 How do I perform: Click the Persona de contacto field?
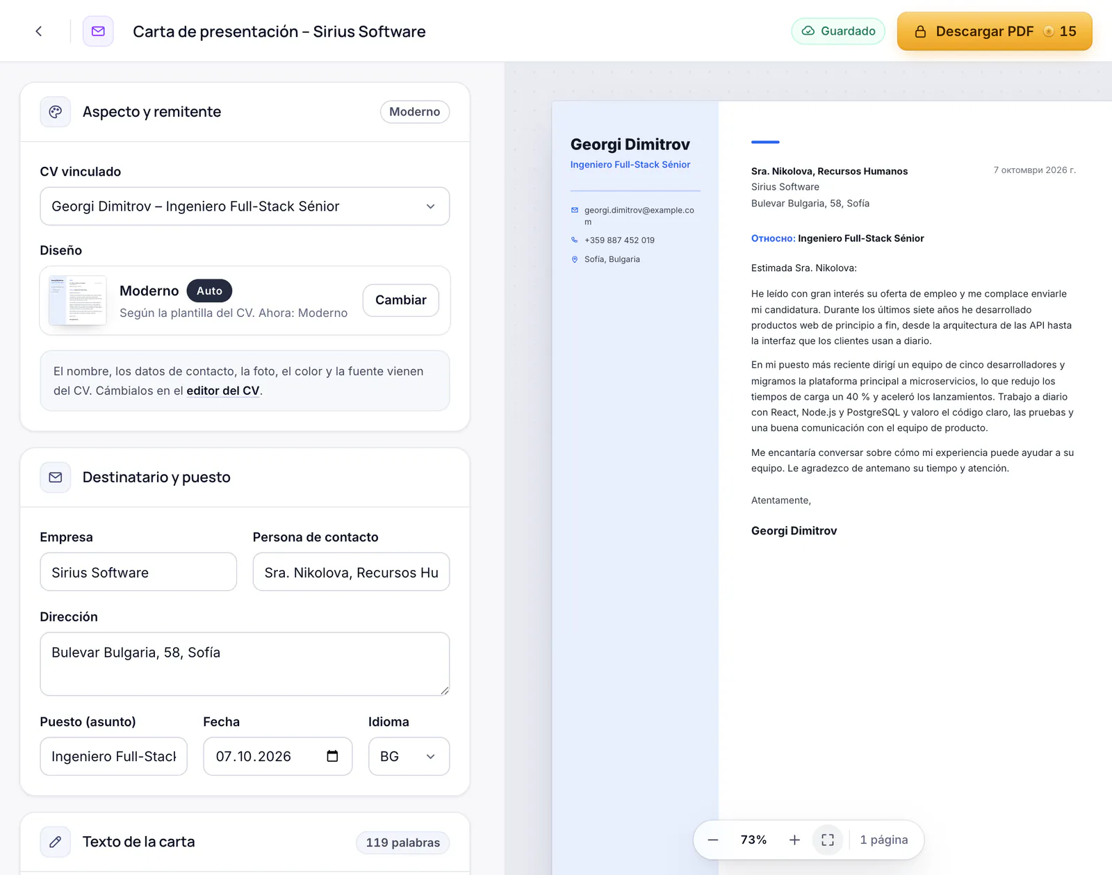pyautogui.click(x=351, y=572)
